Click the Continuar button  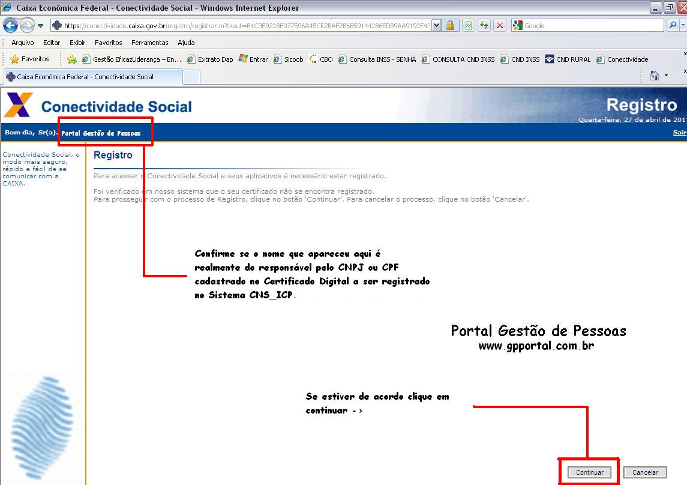coord(589,472)
